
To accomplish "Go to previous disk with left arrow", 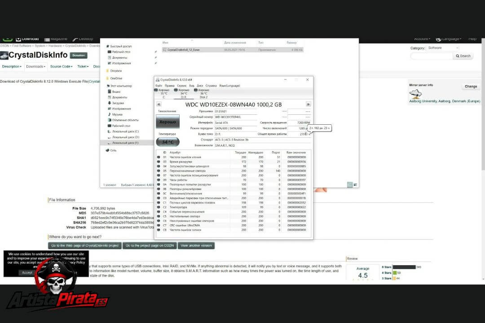I will [x=159, y=104].
